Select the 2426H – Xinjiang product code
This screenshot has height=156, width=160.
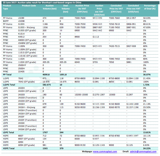point(28,107)
